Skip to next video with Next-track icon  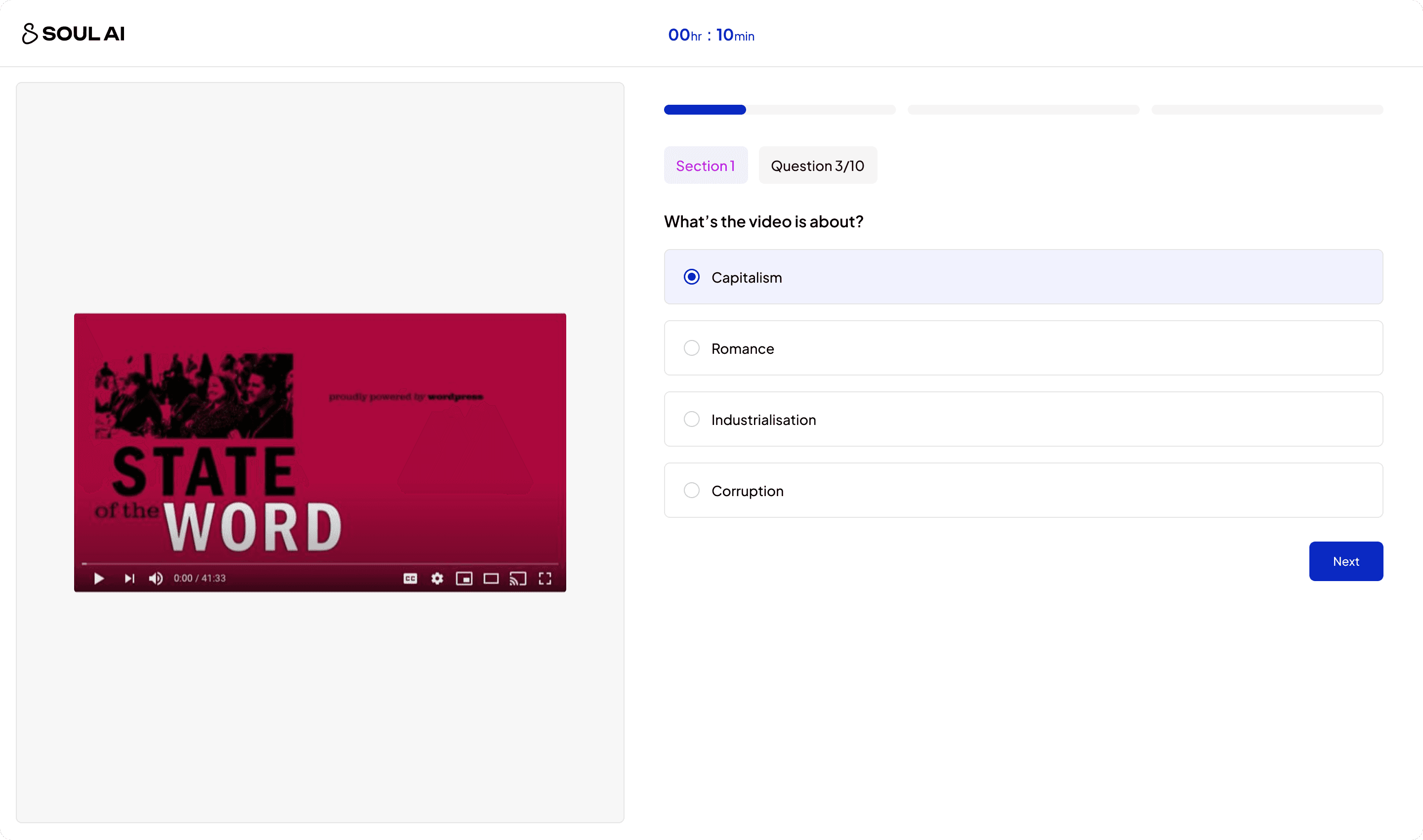[x=129, y=579]
